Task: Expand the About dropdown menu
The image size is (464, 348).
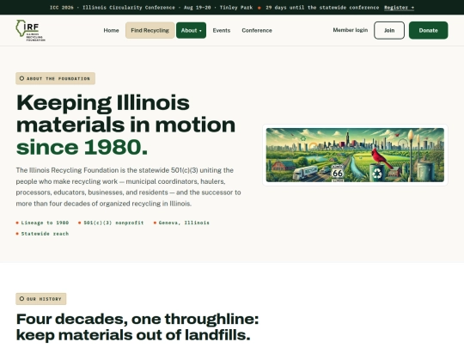Action: point(191,30)
